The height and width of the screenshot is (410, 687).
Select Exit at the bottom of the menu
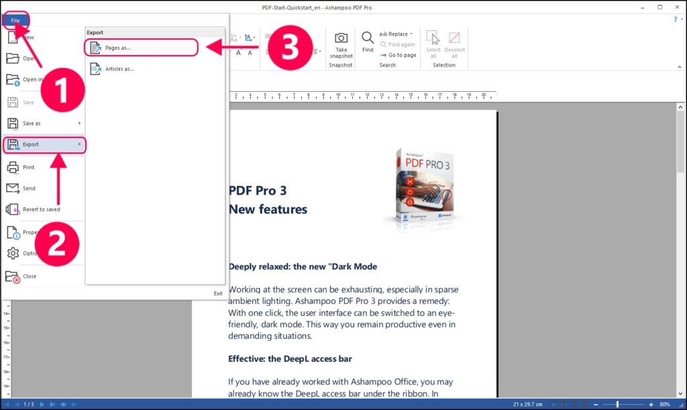coord(218,293)
